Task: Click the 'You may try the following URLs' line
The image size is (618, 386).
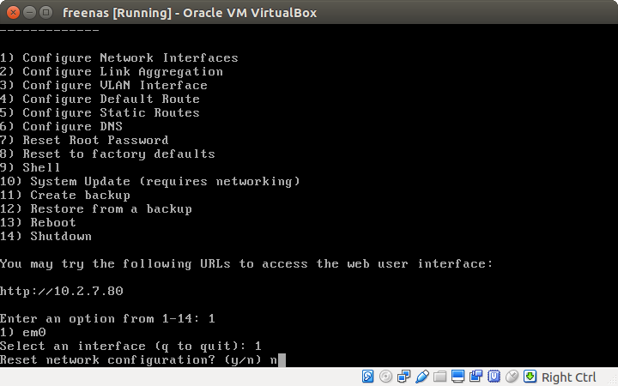Action: [x=246, y=264]
